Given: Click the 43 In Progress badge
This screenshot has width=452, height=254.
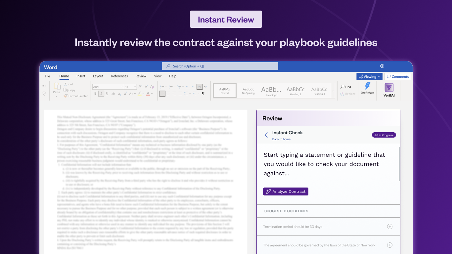Looking at the screenshot, I should (x=384, y=135).
